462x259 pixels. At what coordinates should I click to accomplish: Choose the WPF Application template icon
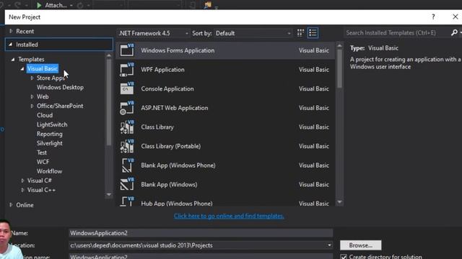tap(127, 70)
